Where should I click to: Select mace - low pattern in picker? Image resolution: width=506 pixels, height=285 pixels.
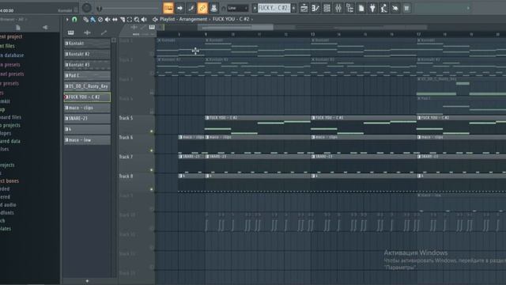coord(87,140)
